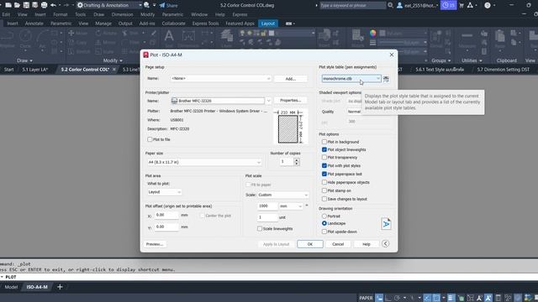Enable Scale lineweights checkbox
This screenshot has width=538, height=302.
(260, 229)
